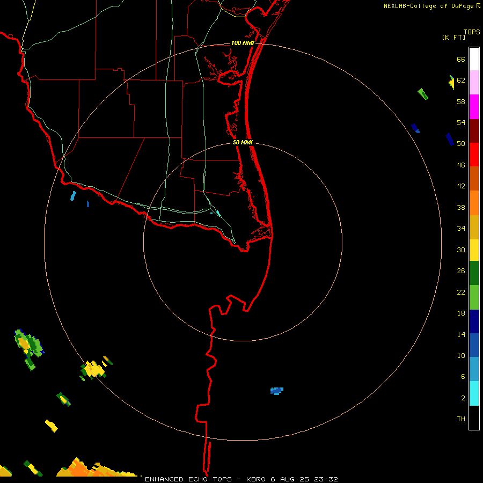Click the "[K FT]" units label
The image size is (483, 483).
point(453,37)
